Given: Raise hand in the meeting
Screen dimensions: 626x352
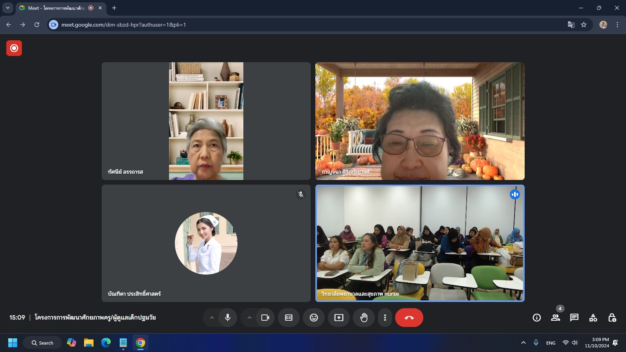Looking at the screenshot, I should click(364, 318).
